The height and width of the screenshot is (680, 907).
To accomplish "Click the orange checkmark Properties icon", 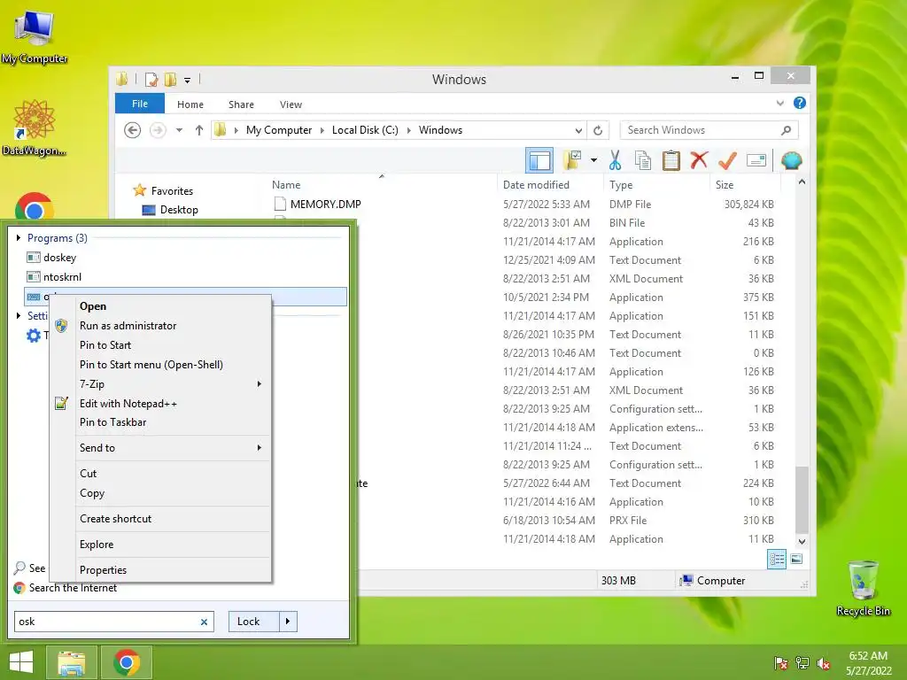I will click(727, 160).
